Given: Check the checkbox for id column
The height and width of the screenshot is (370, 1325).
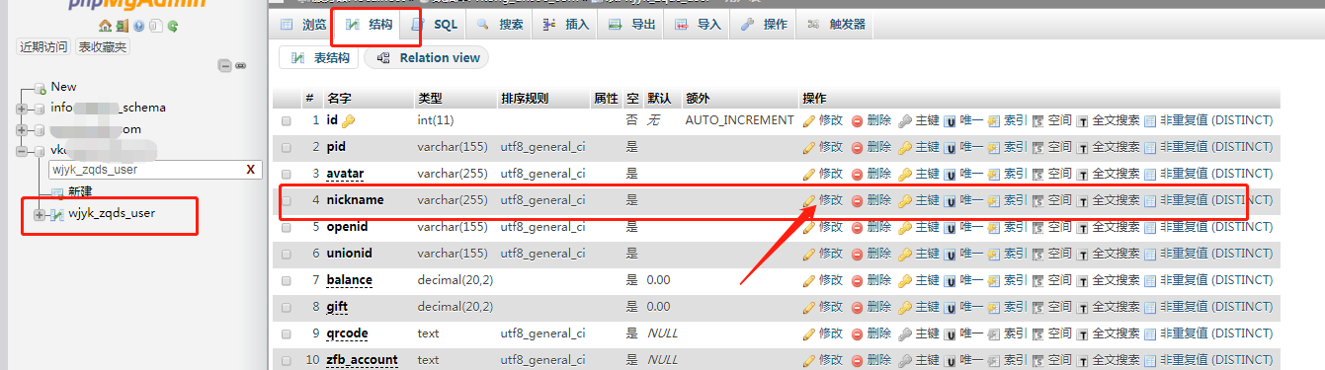Looking at the screenshot, I should coord(287,120).
